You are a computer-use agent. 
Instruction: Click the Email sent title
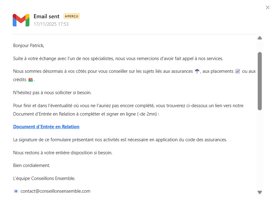46,16
